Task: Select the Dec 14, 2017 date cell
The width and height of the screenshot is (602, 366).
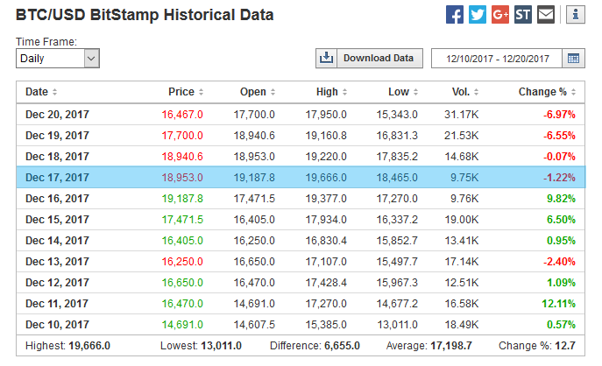Action: [x=57, y=241]
